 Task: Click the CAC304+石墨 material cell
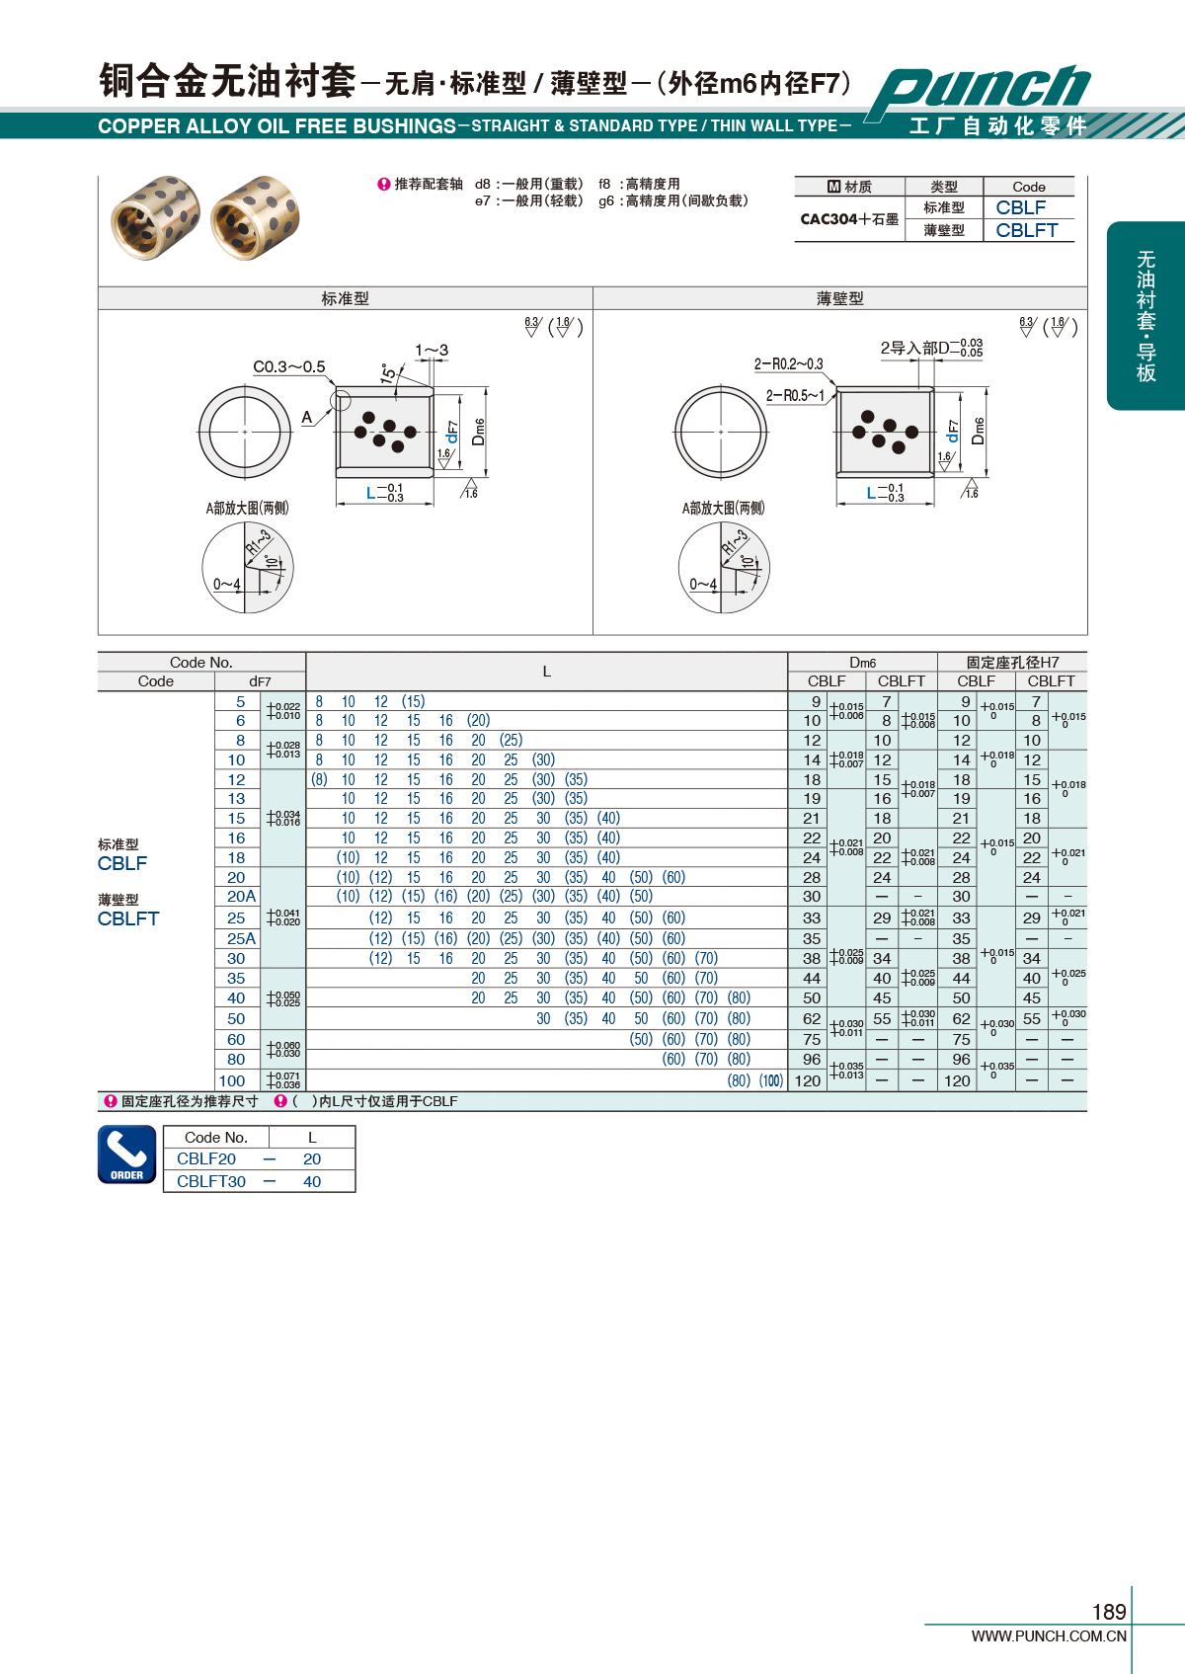point(849,219)
